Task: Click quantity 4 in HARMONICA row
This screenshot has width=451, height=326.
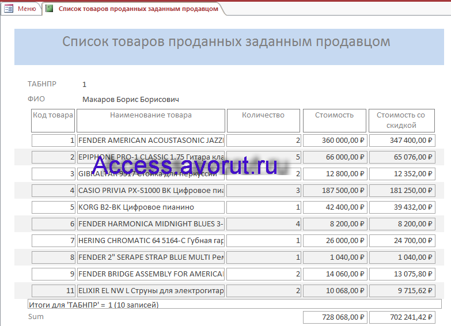Action: 264,224
